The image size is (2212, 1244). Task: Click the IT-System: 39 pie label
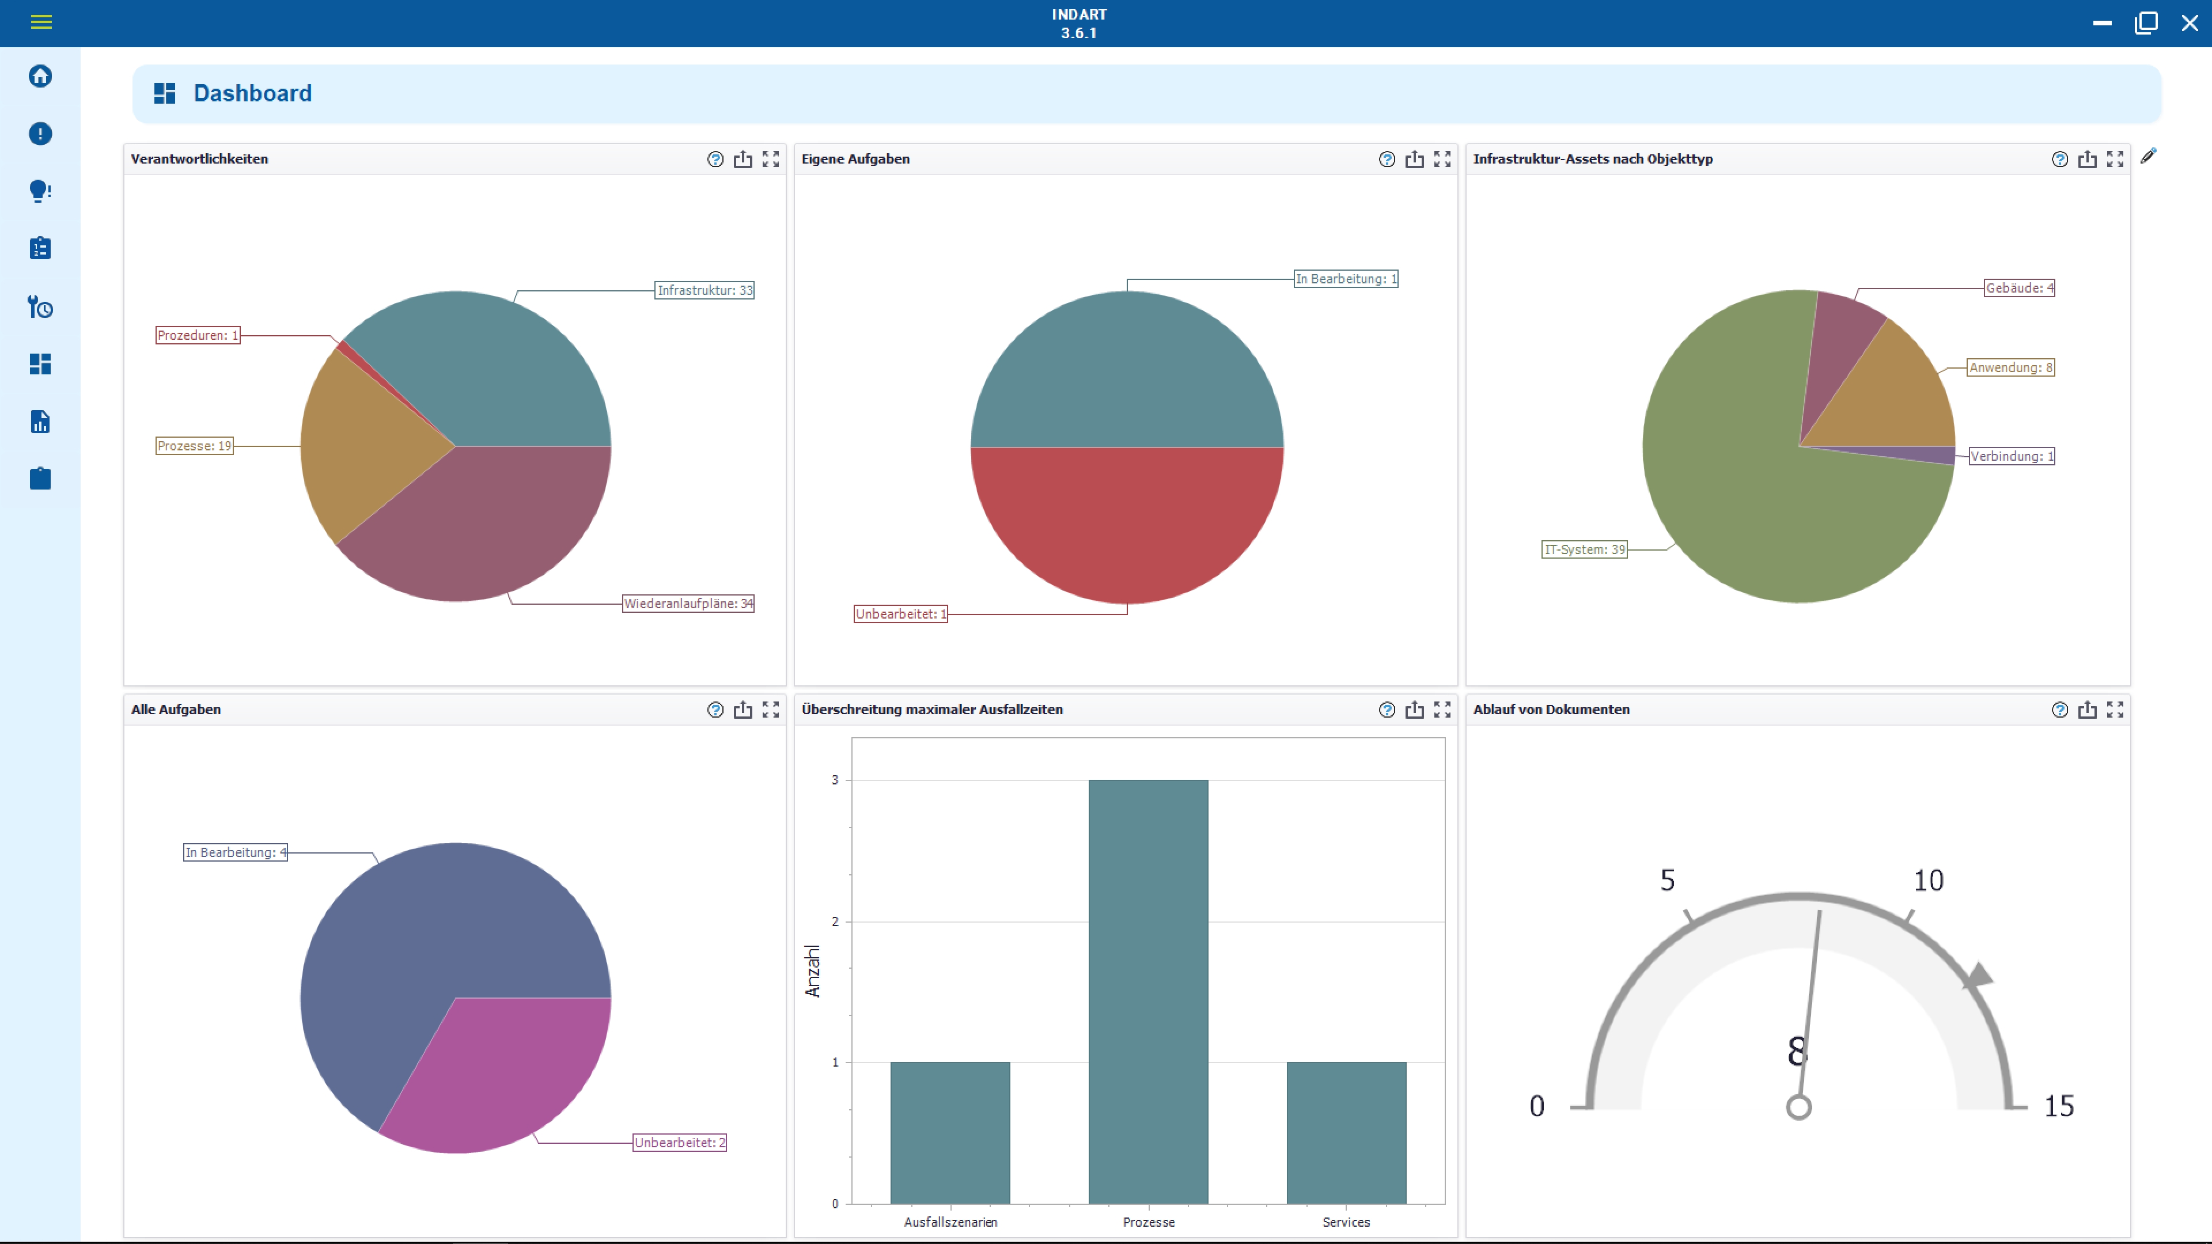[x=1584, y=549]
